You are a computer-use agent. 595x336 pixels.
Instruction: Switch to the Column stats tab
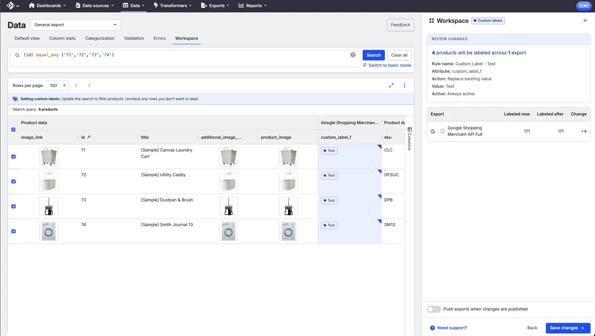(63, 38)
